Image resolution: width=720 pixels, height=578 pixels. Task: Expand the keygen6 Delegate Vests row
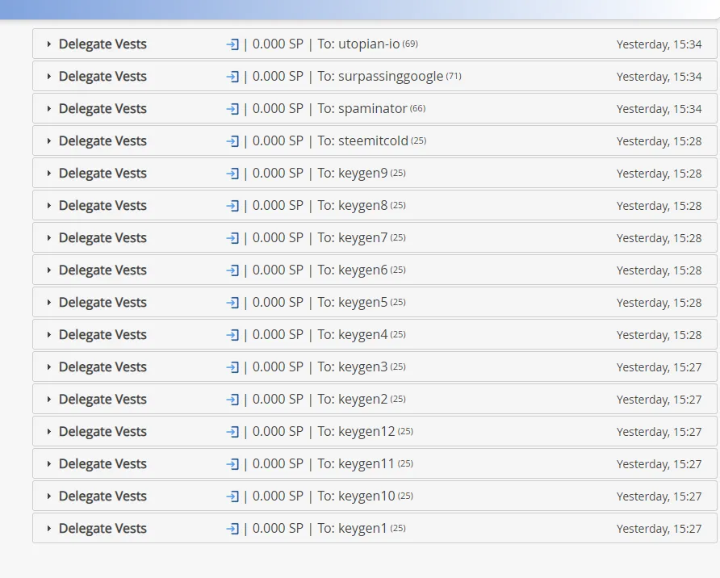coord(48,270)
